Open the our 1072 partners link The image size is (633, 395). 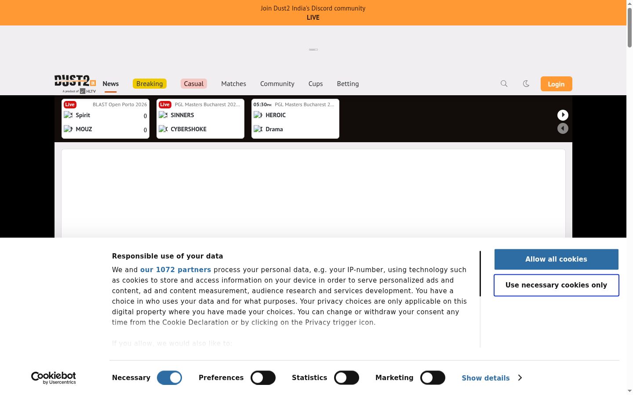[x=175, y=270]
